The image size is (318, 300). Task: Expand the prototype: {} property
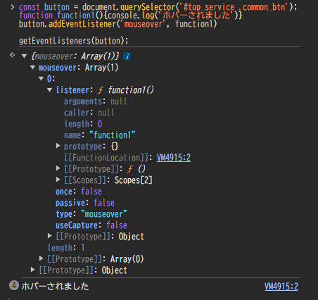[58, 146]
